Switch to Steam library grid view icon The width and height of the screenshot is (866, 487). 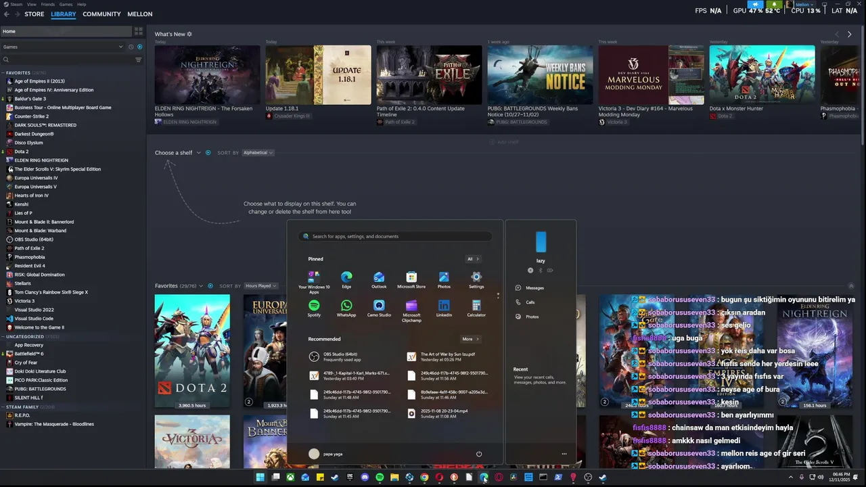coord(139,31)
